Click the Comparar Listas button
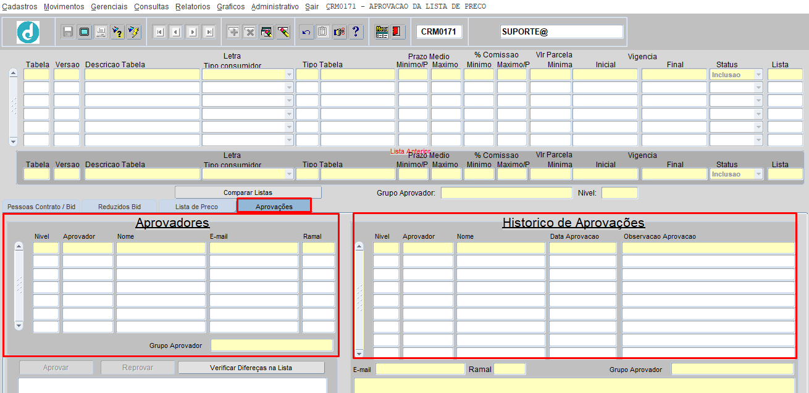Viewport: 809px width, 393px height. 248,192
